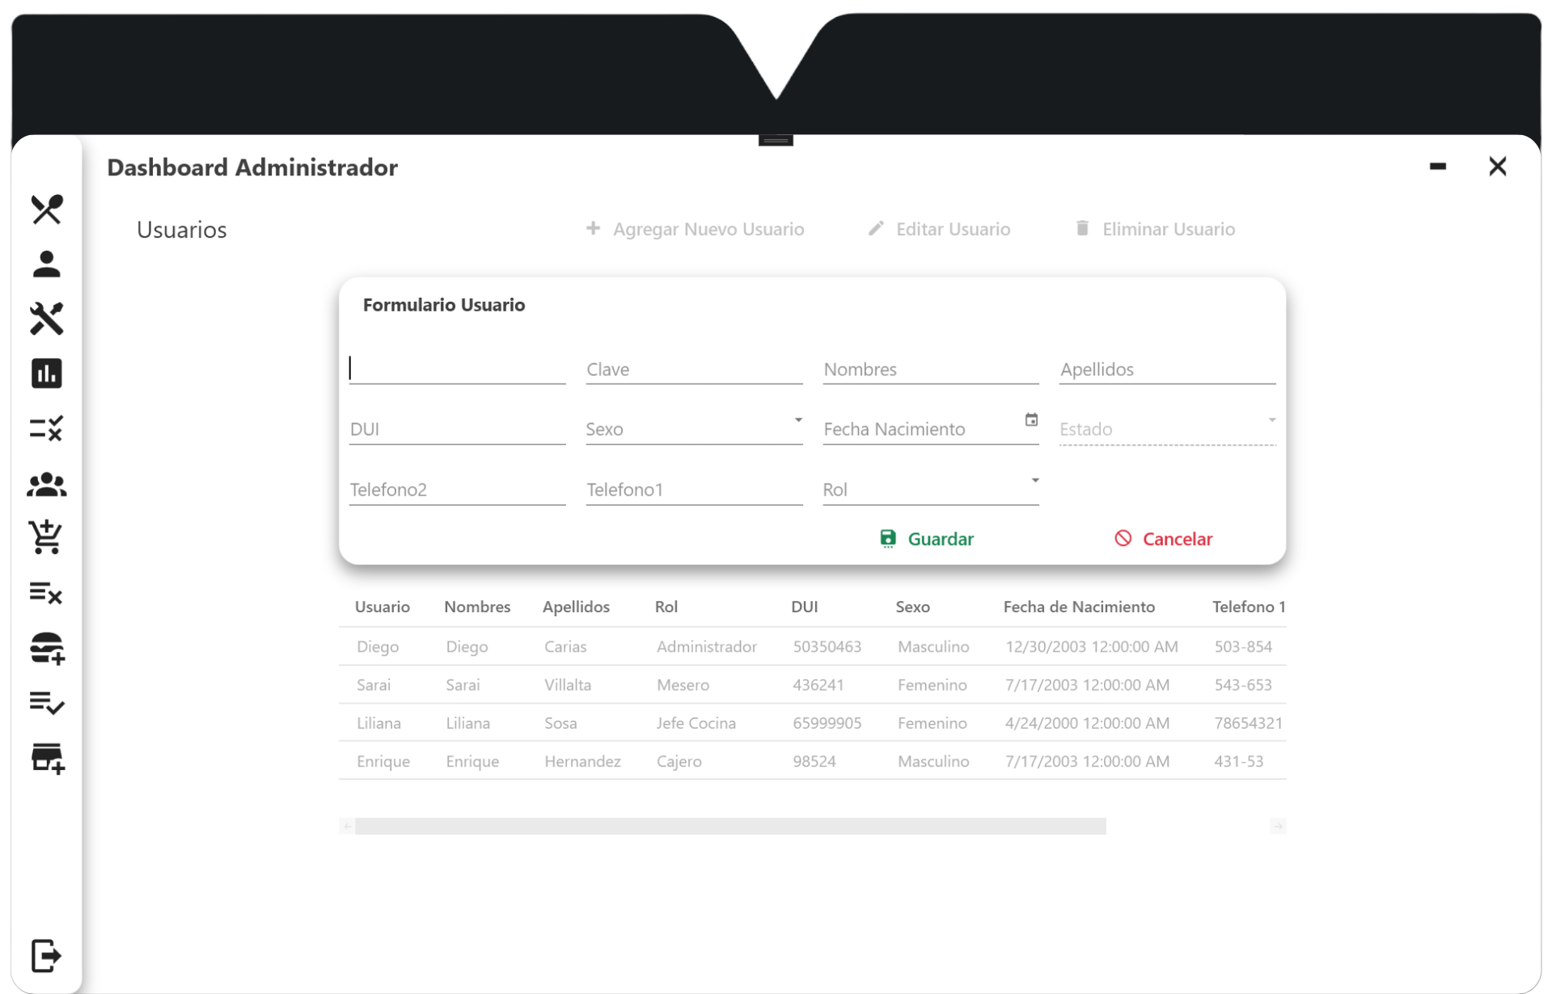Click the logout icon at sidebar bottom
The width and height of the screenshot is (1552, 994).
click(x=46, y=955)
